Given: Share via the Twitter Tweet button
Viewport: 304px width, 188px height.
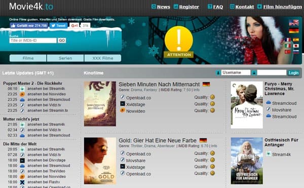Looking at the screenshot, I should (x=58, y=26).
